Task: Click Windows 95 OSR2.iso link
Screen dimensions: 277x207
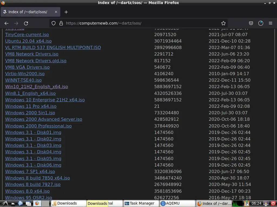Action: (x=28, y=198)
